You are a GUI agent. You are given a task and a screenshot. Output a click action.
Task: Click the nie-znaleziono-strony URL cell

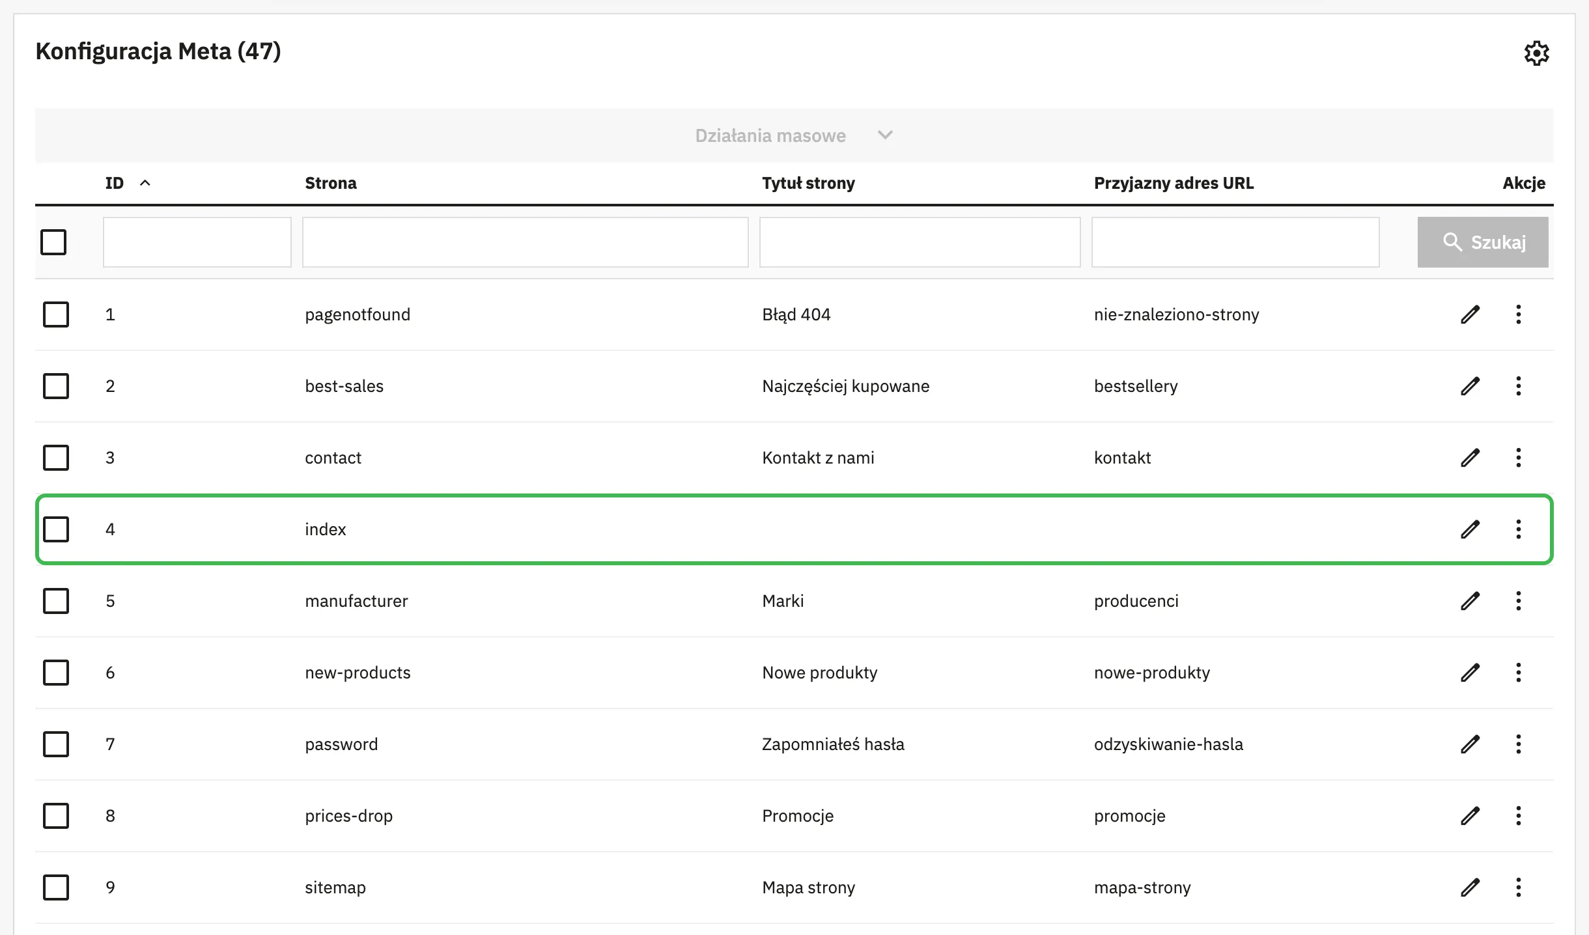pyautogui.click(x=1176, y=314)
